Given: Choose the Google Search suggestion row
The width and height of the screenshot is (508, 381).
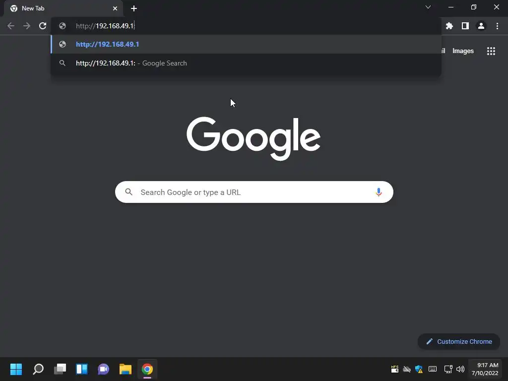Looking at the screenshot, I should (246, 63).
